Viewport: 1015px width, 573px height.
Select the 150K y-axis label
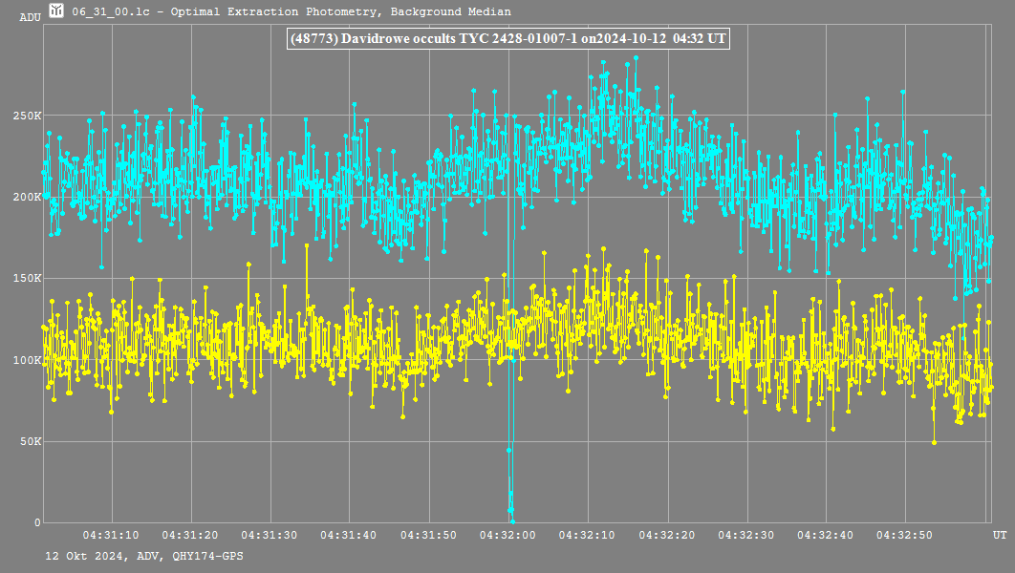pos(27,278)
